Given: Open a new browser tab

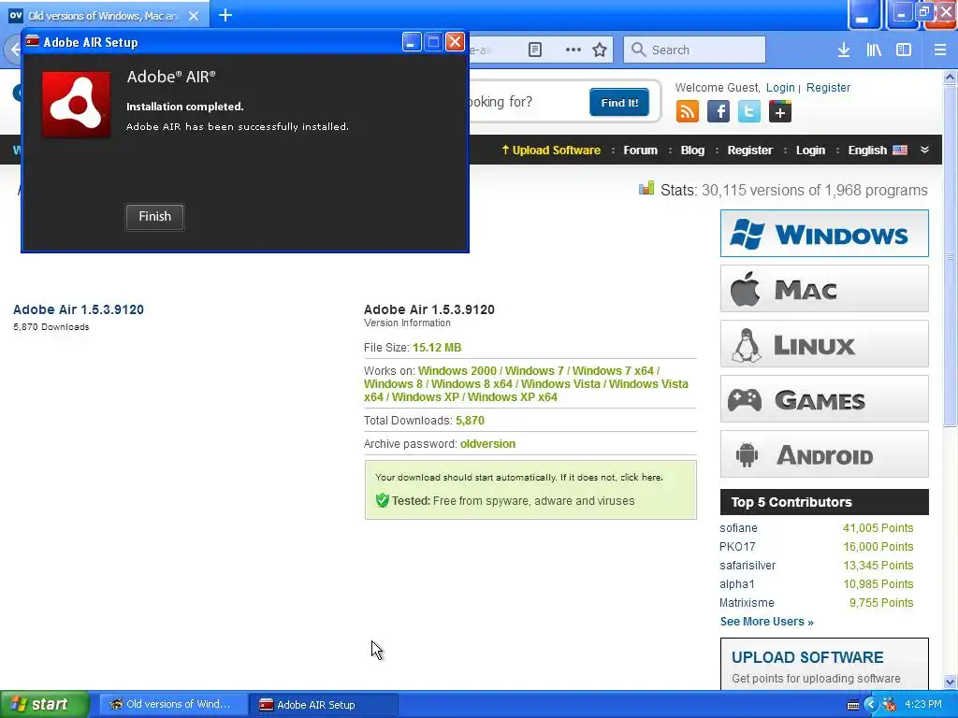Looking at the screenshot, I should pos(225,15).
